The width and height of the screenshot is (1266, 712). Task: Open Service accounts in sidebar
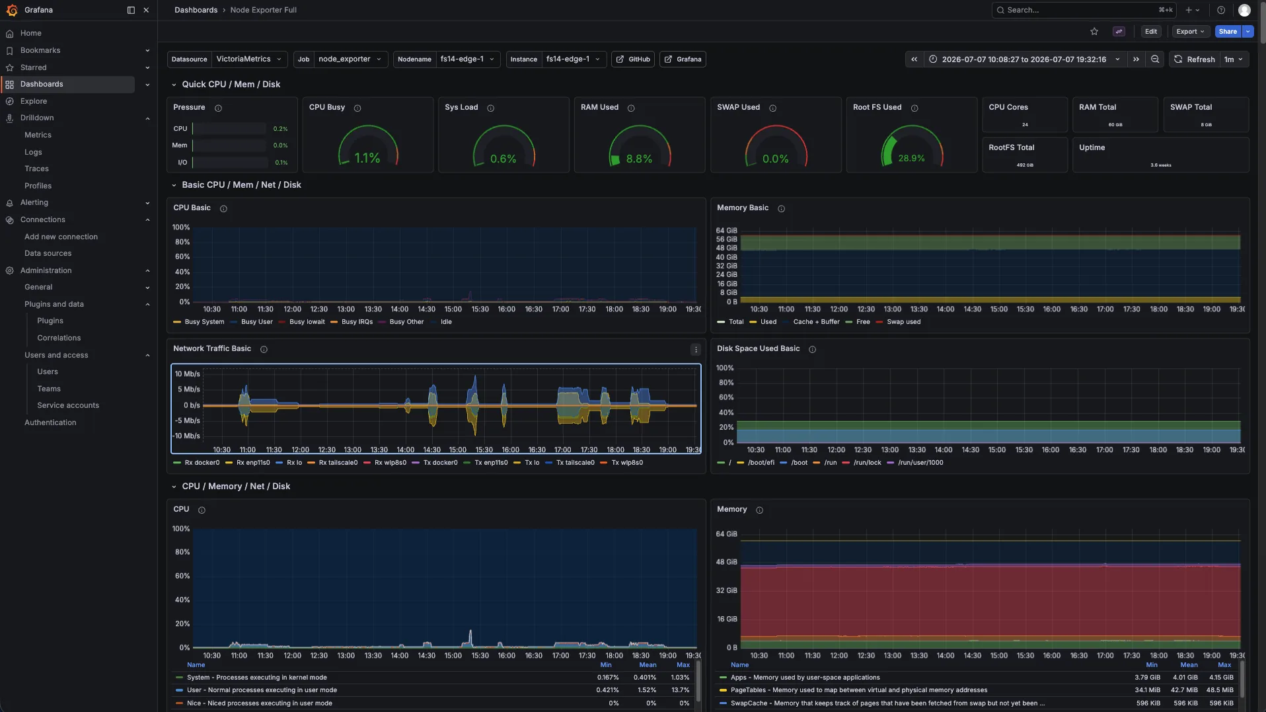tap(68, 406)
